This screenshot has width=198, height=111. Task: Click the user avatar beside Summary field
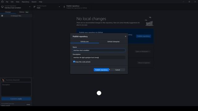pos(3,80)
